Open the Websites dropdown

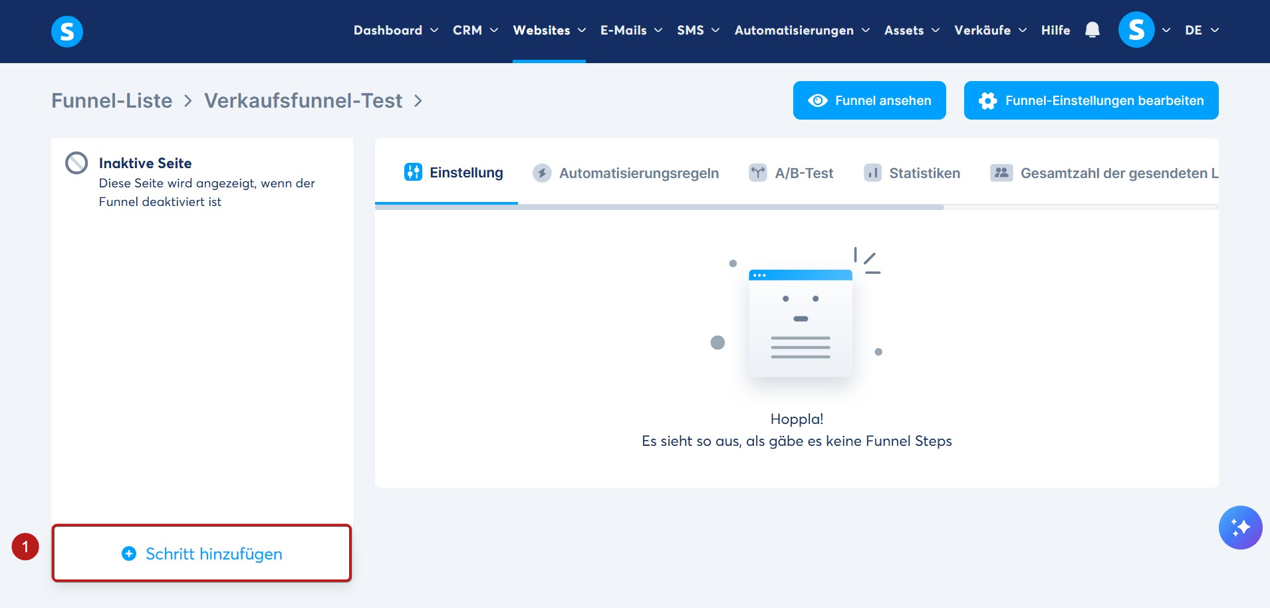[549, 30]
